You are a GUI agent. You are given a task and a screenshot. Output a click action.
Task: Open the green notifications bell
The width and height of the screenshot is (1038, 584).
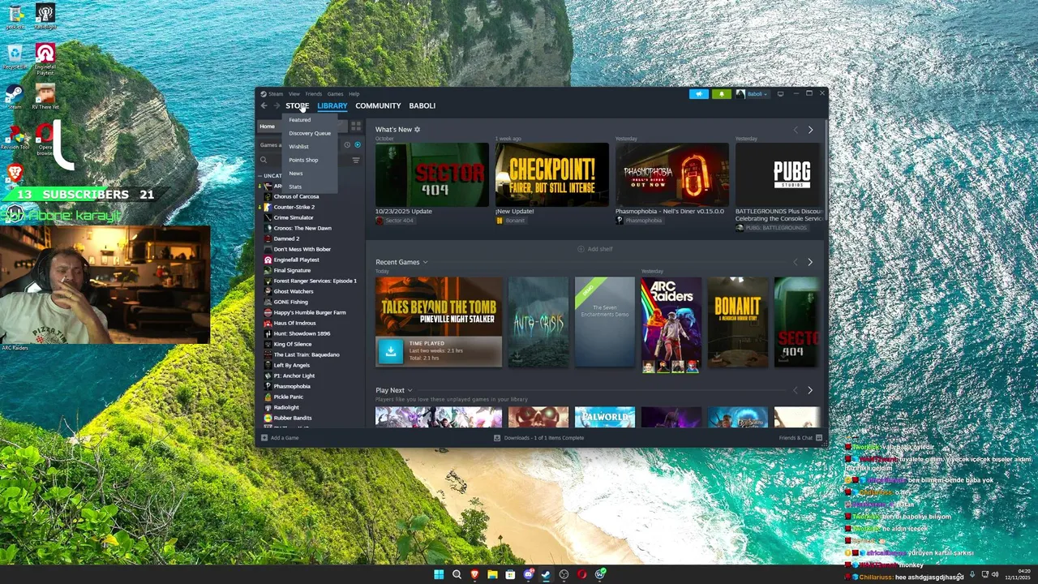coord(721,94)
